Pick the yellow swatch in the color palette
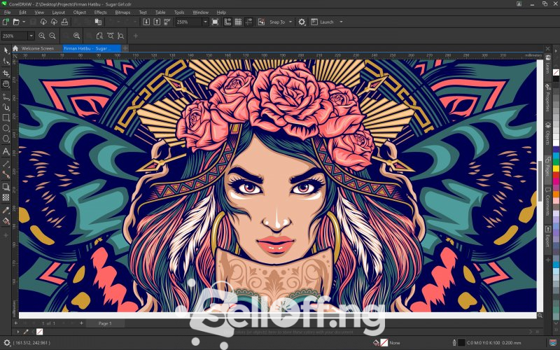The width and height of the screenshot is (560, 350). 556,168
